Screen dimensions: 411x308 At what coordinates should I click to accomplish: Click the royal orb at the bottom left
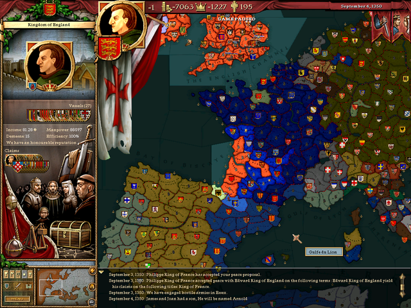pos(13,246)
